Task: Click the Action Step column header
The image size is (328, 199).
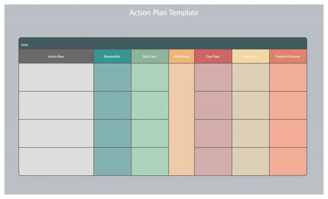Action: 56,56
